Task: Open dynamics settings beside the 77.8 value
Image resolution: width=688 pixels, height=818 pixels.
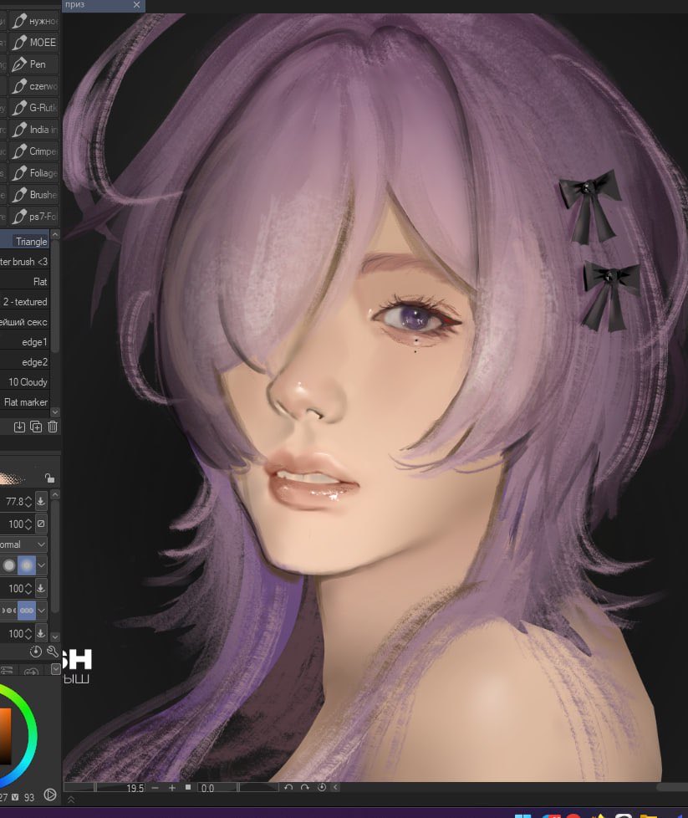Action: click(x=41, y=501)
